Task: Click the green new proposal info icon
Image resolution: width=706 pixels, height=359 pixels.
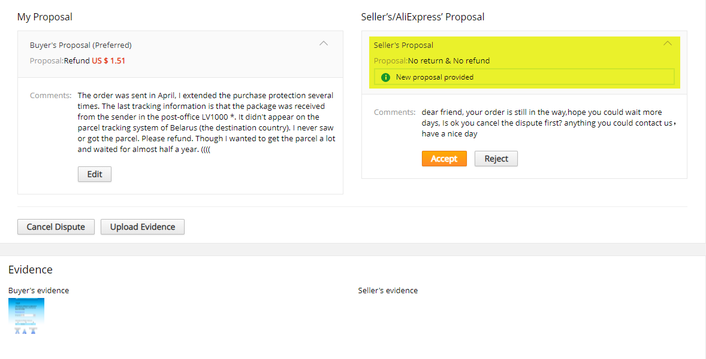Action: (385, 77)
